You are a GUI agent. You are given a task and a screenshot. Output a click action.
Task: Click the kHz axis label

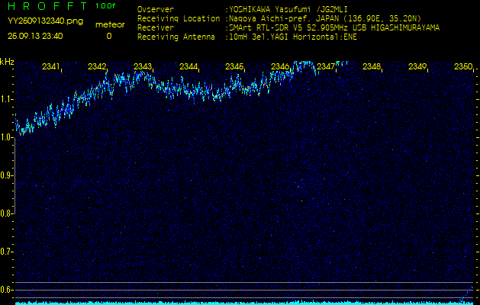click(x=7, y=61)
